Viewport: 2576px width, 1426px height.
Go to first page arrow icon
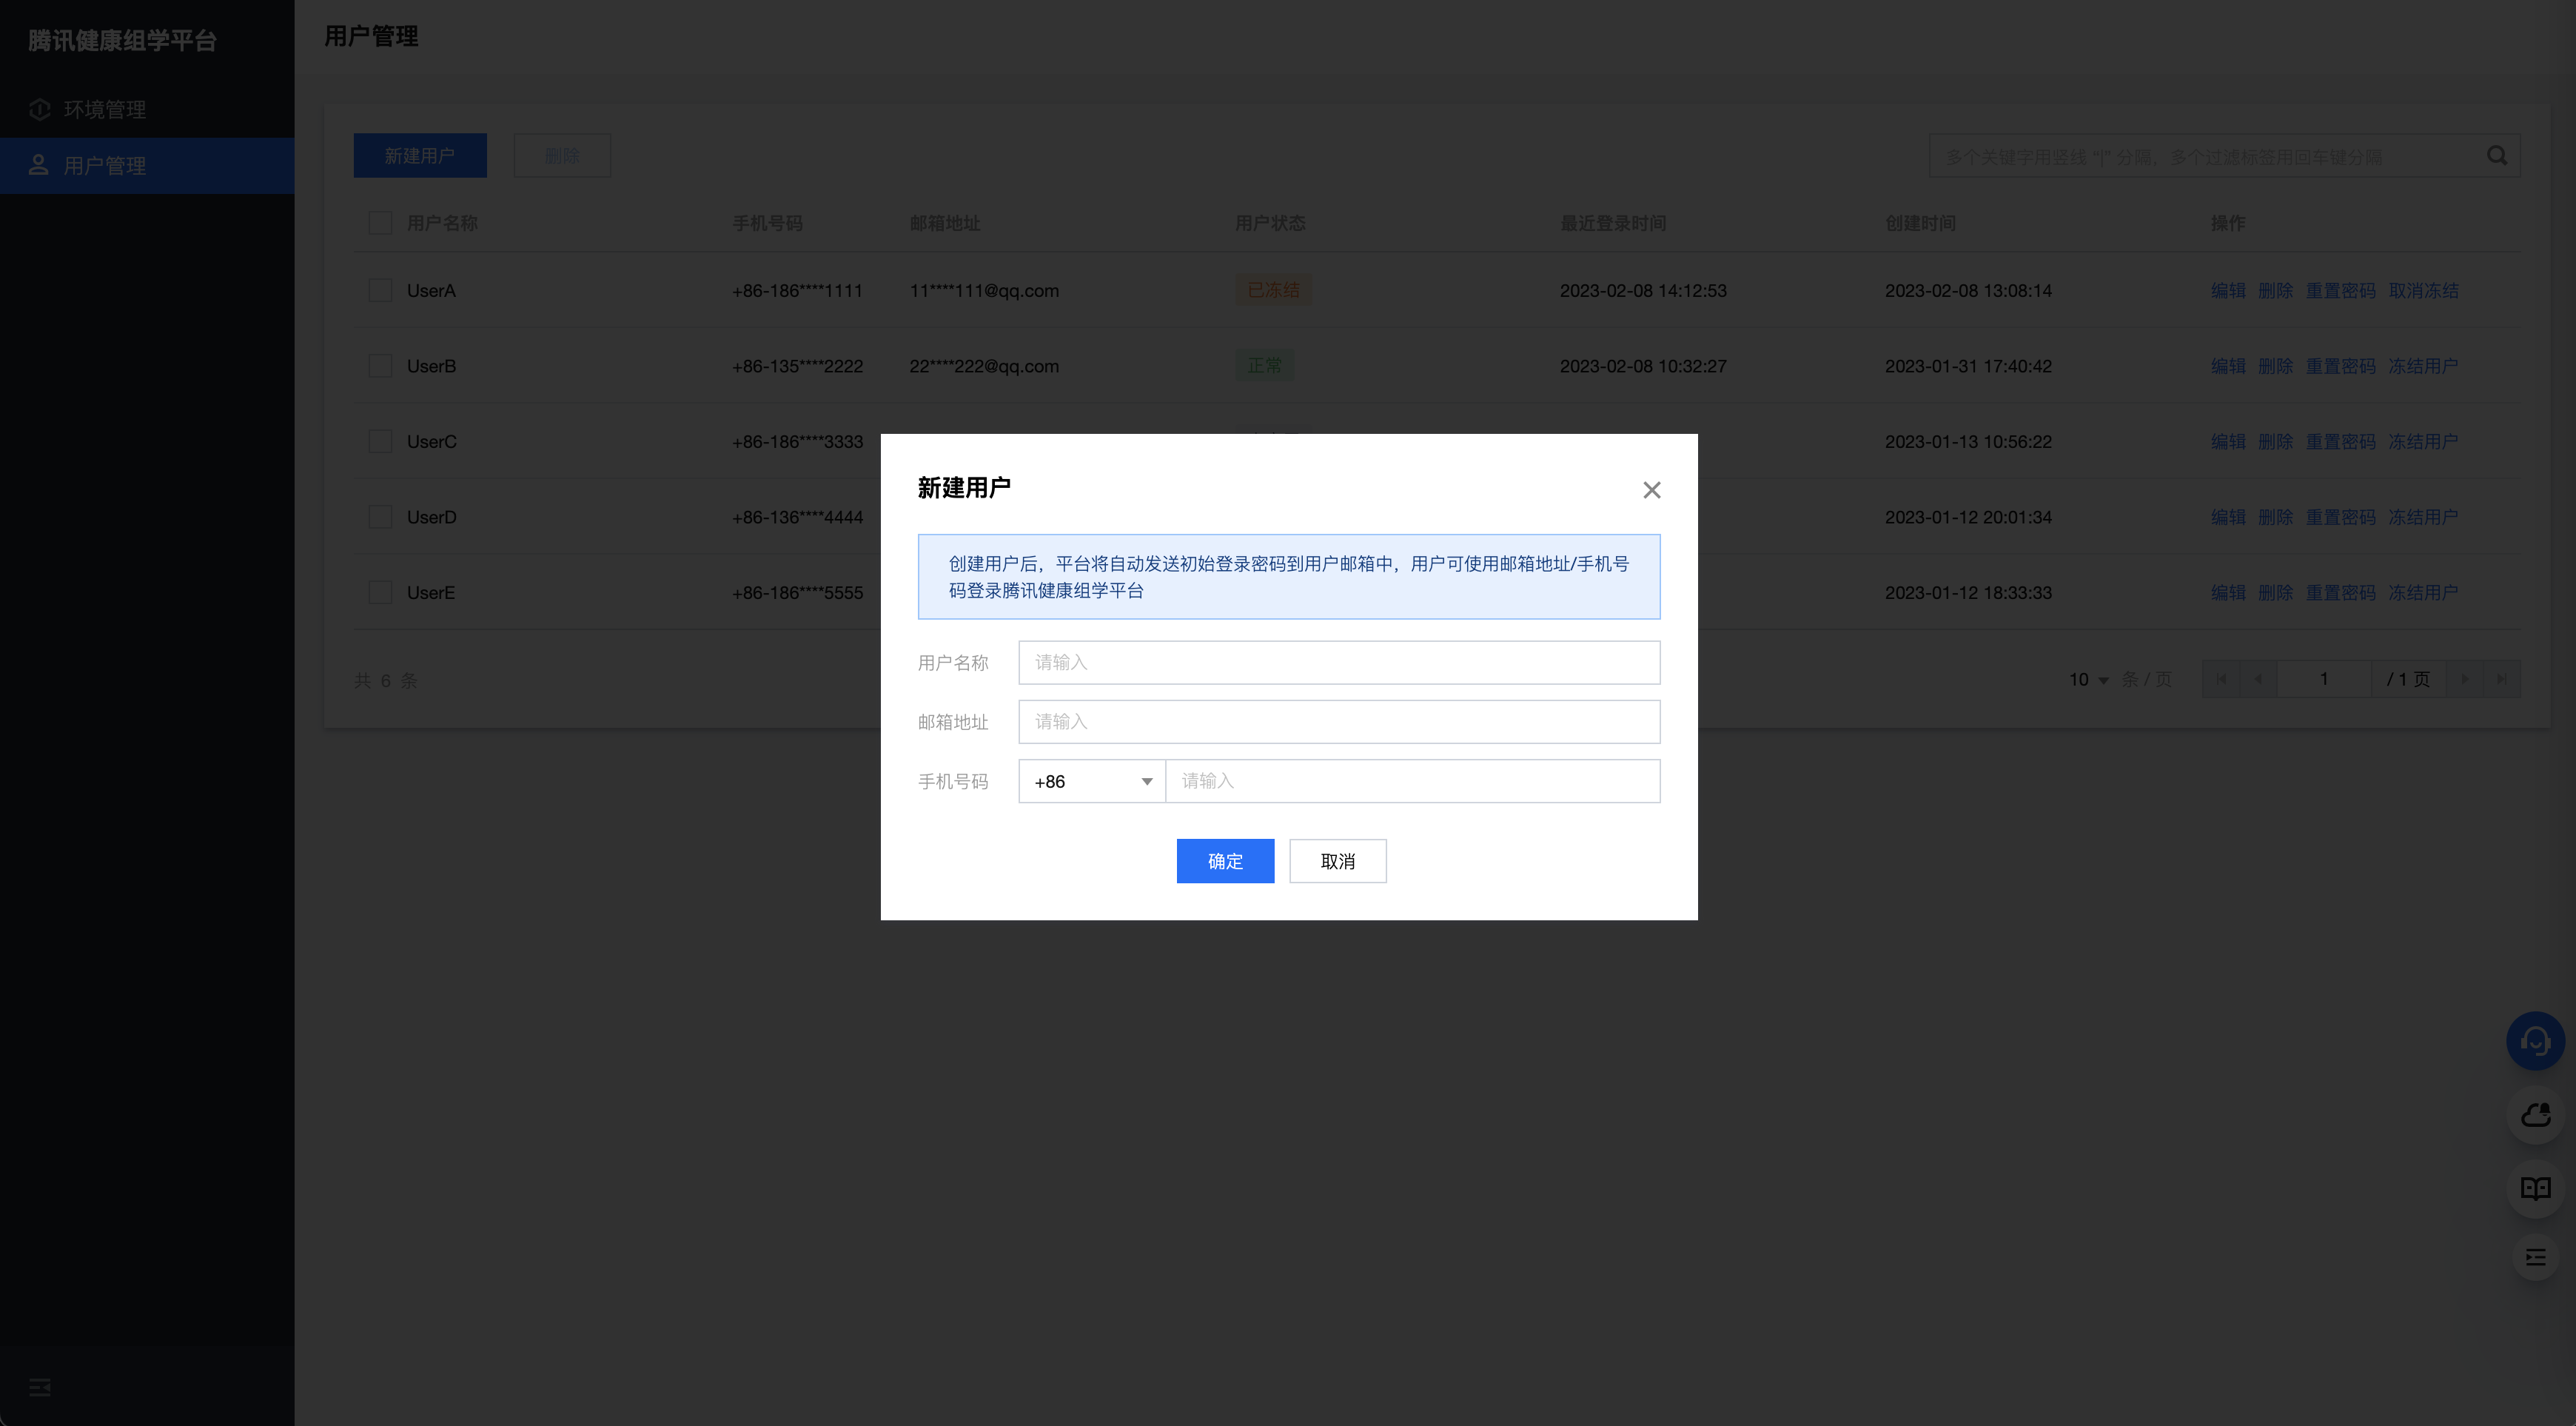coord(2221,679)
